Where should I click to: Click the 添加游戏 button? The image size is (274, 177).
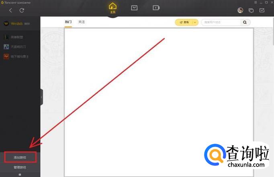tap(20, 157)
